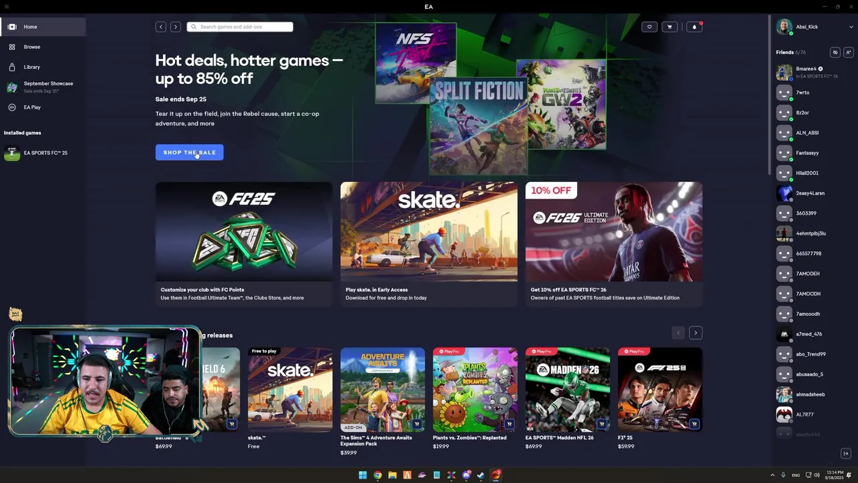Open the wishlist heart icon

coord(649,27)
